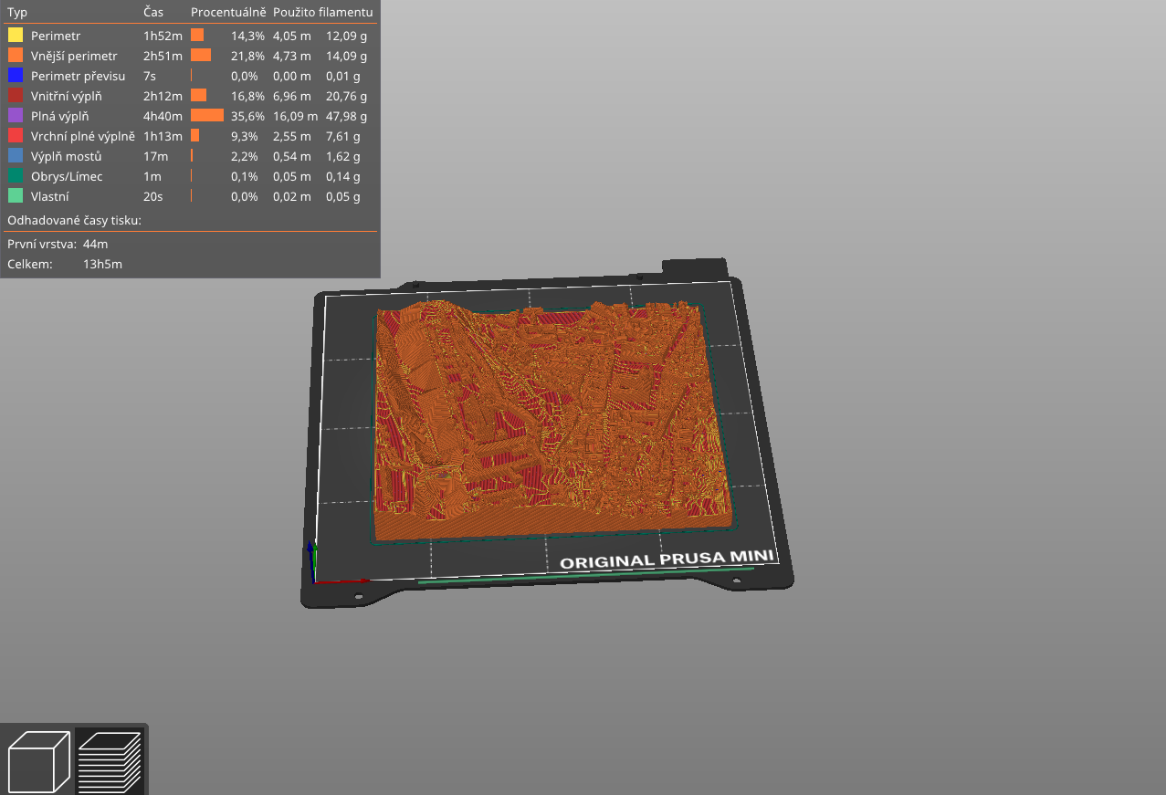Click the 1,62 g filament weight
Viewport: 1166px width, 795px height.
[343, 156]
